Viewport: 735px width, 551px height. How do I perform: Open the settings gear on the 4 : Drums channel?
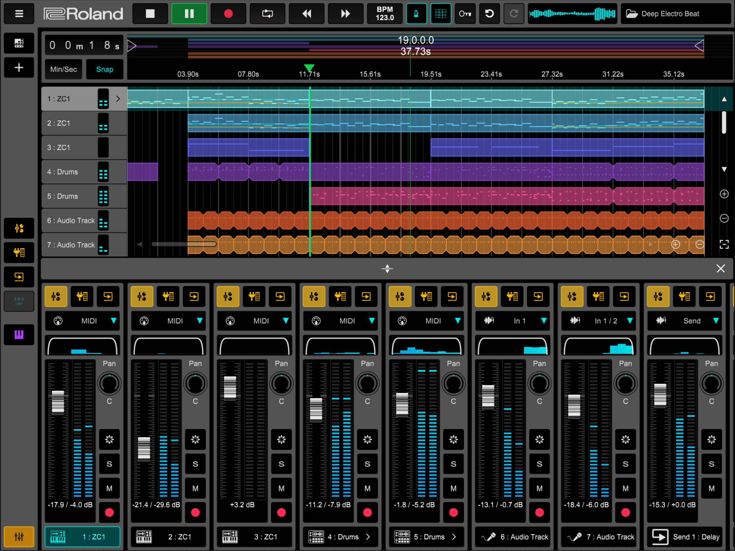(x=367, y=440)
